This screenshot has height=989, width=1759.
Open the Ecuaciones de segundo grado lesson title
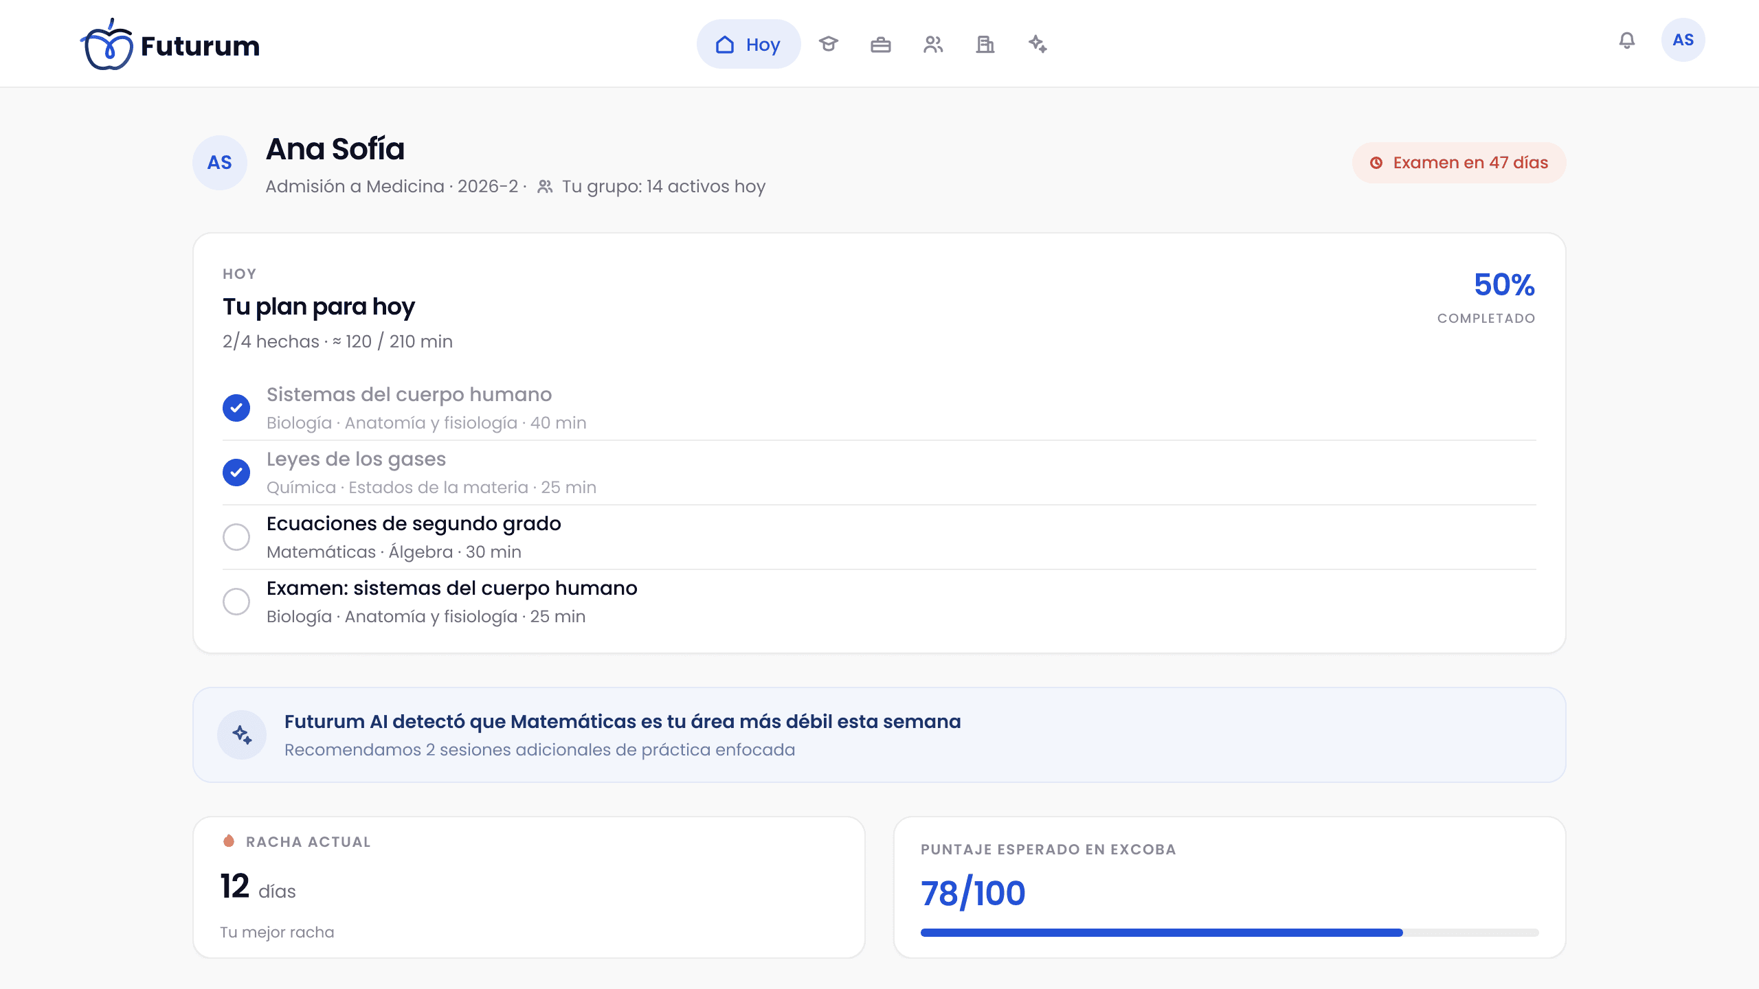tap(414, 524)
